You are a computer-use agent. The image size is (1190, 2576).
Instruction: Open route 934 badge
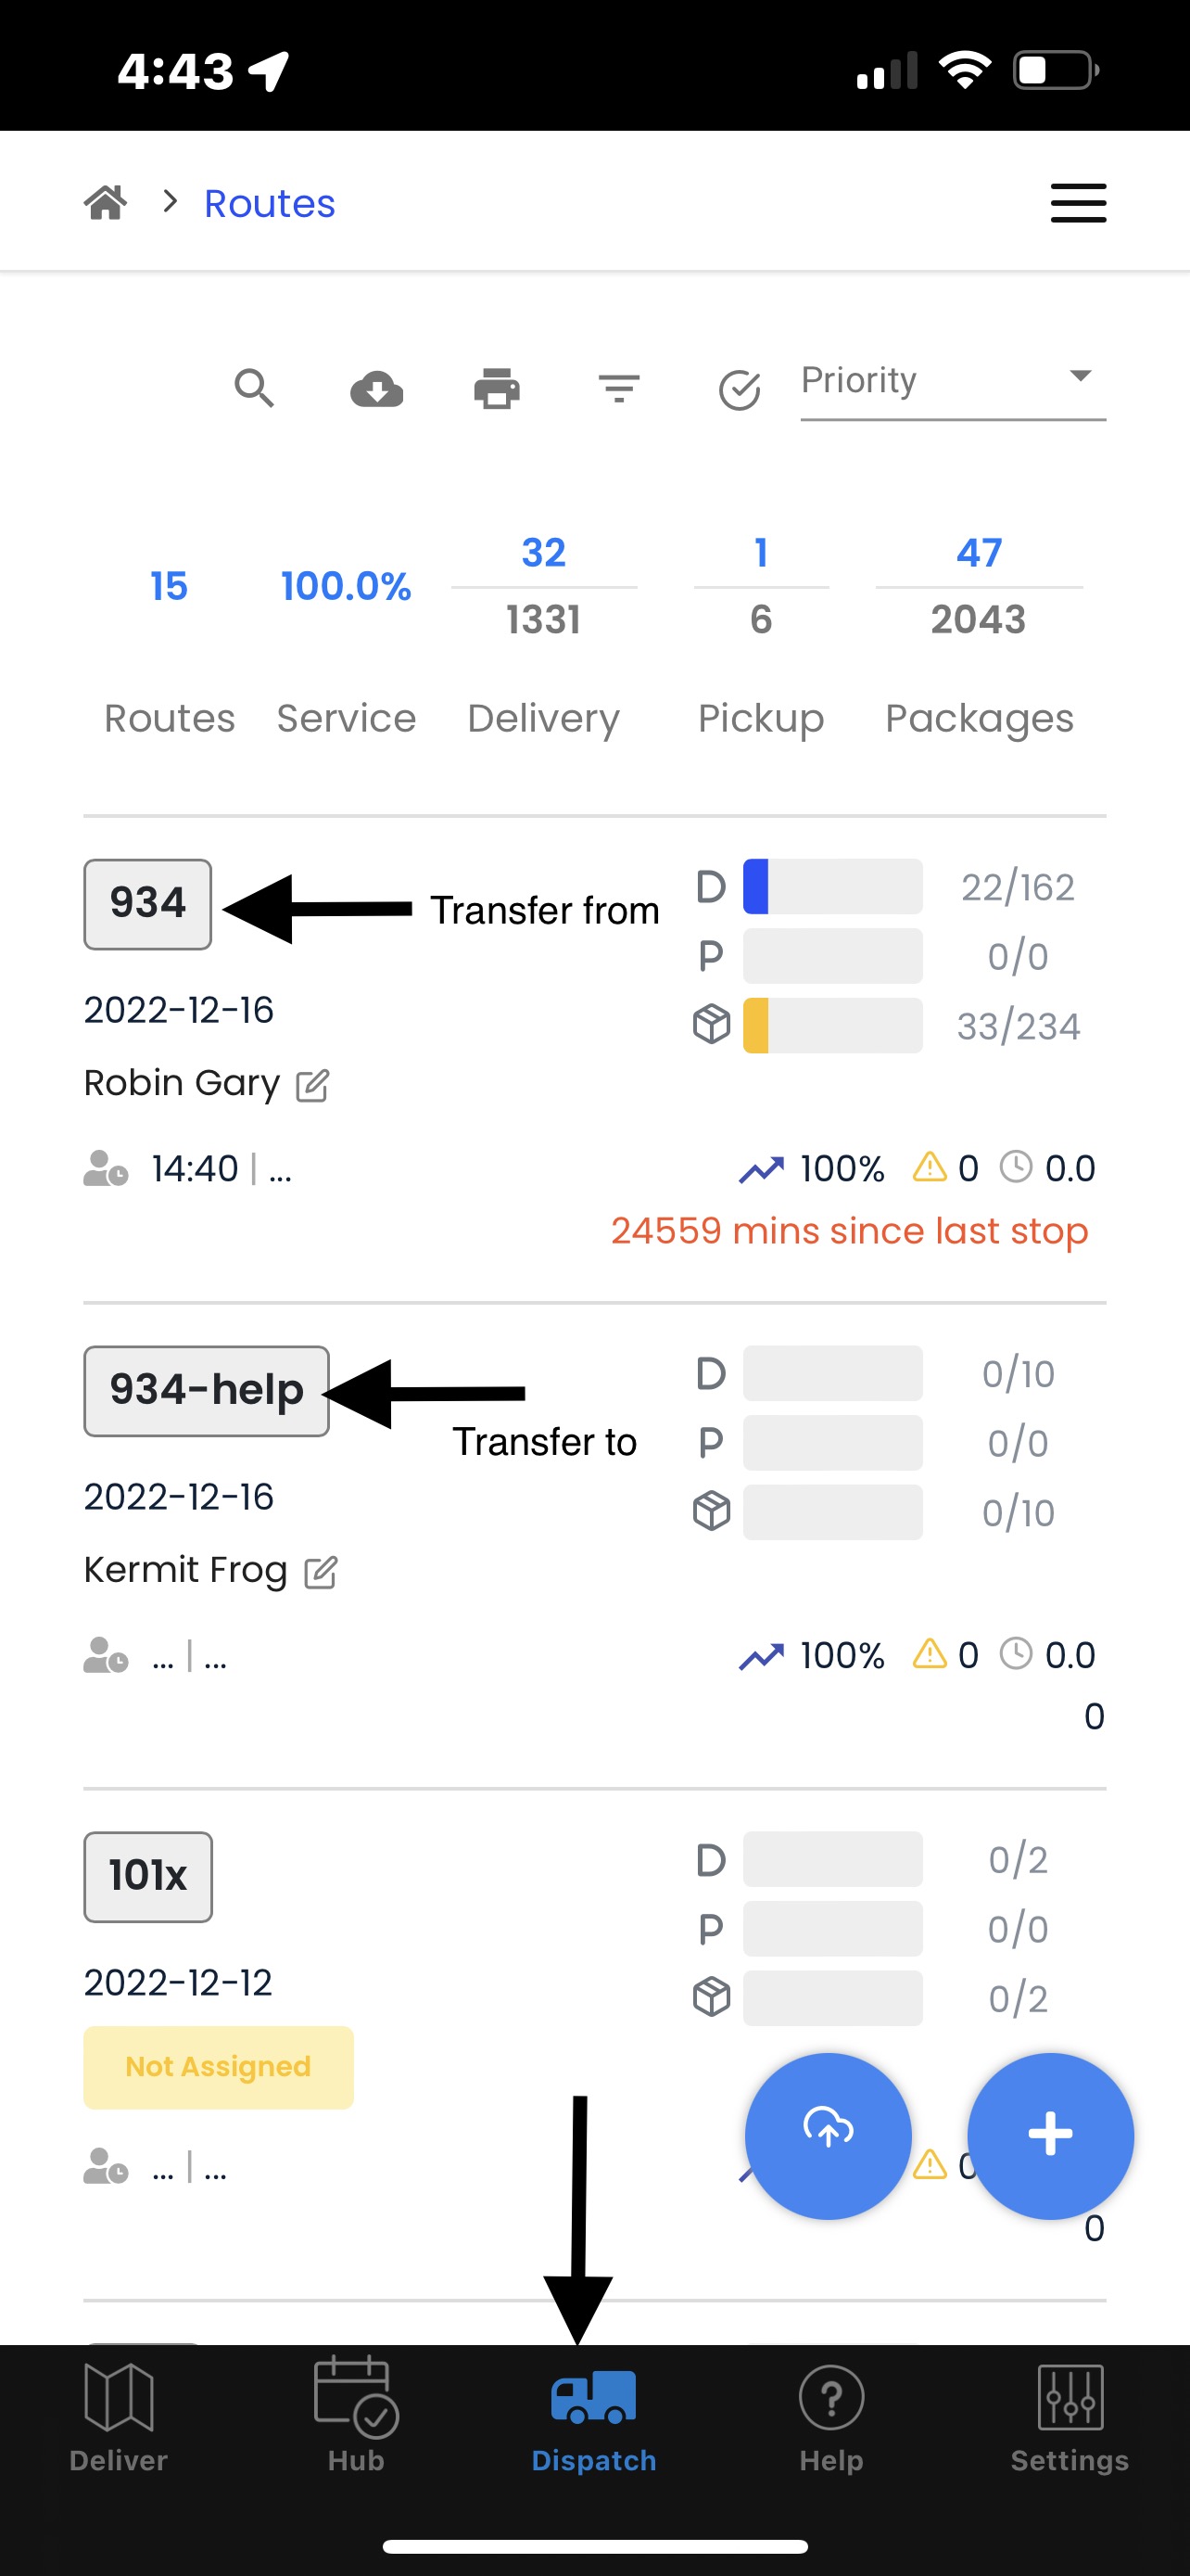[x=148, y=904]
